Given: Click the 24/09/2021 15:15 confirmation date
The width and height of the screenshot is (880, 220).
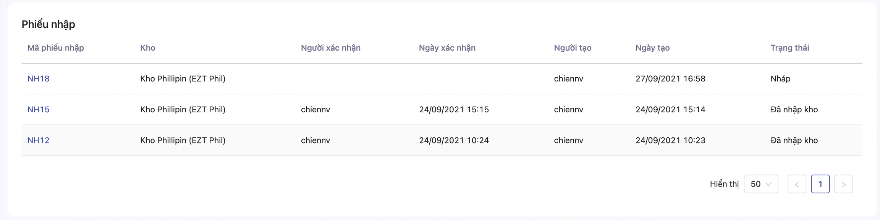Looking at the screenshot, I should 454,110.
